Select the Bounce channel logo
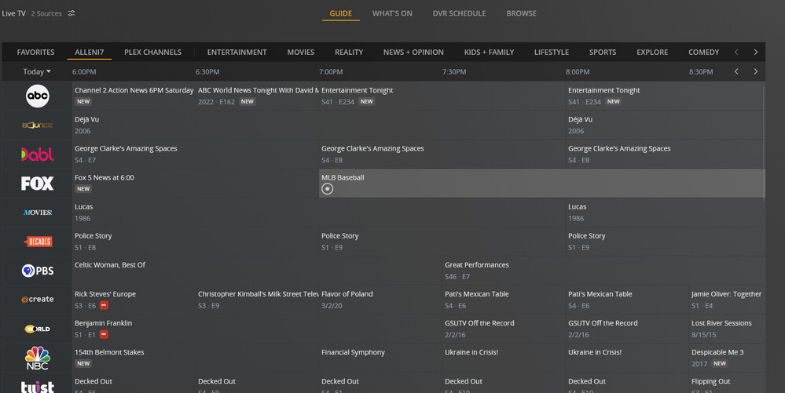 click(38, 125)
